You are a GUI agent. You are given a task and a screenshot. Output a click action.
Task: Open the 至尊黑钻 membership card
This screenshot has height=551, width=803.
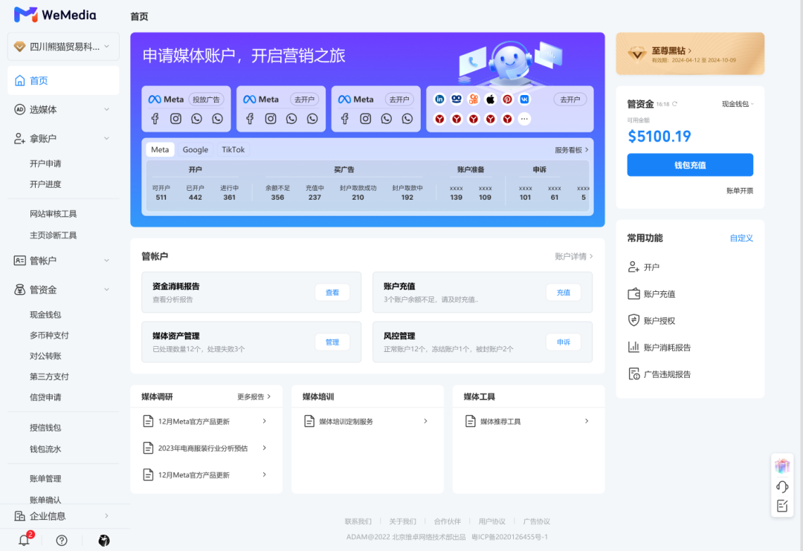(690, 53)
